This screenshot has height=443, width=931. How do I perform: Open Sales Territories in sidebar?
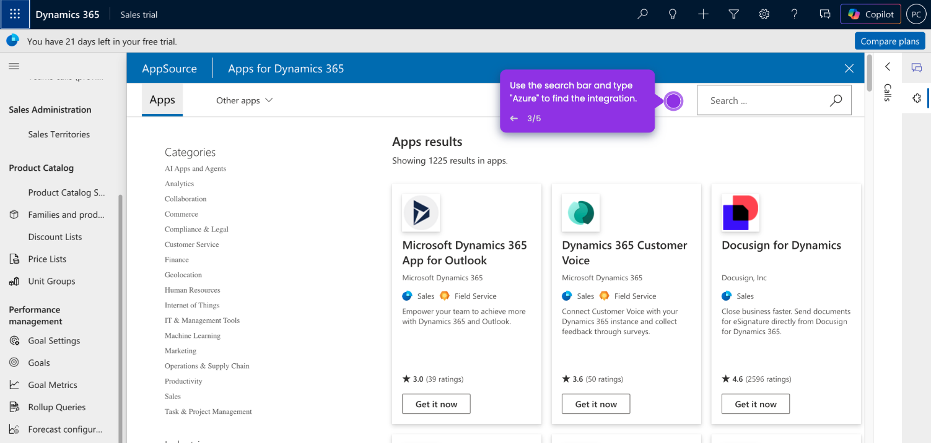pyautogui.click(x=59, y=134)
